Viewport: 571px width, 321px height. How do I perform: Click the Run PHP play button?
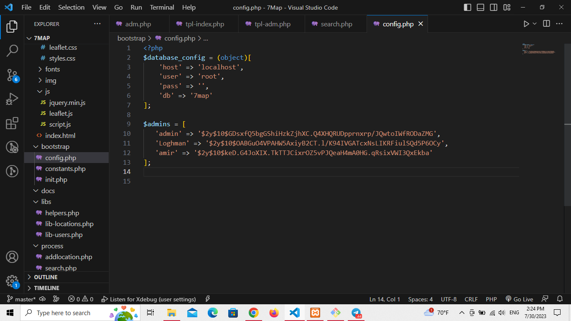[x=526, y=24]
